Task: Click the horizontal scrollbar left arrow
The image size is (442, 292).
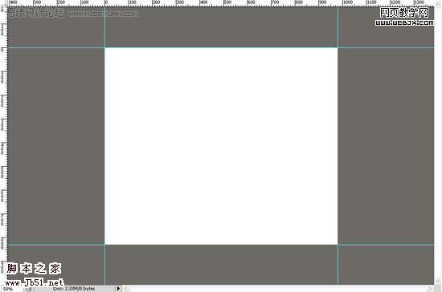Action: click(x=126, y=289)
